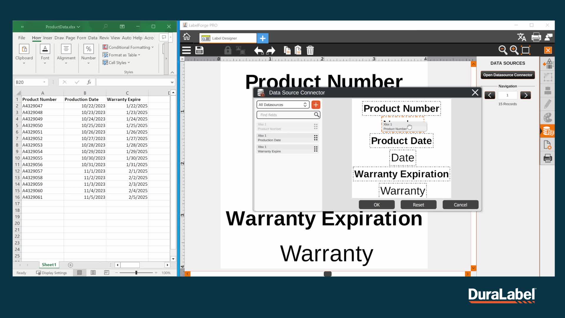Save the label with the floppy disk icon
The height and width of the screenshot is (318, 565).
[x=200, y=50]
